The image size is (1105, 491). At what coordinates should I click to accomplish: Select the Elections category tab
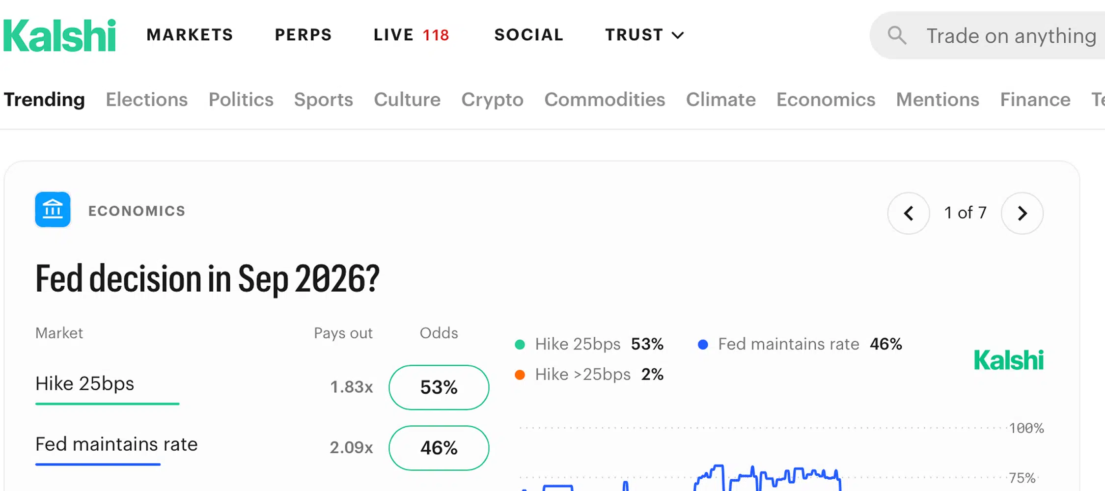147,100
